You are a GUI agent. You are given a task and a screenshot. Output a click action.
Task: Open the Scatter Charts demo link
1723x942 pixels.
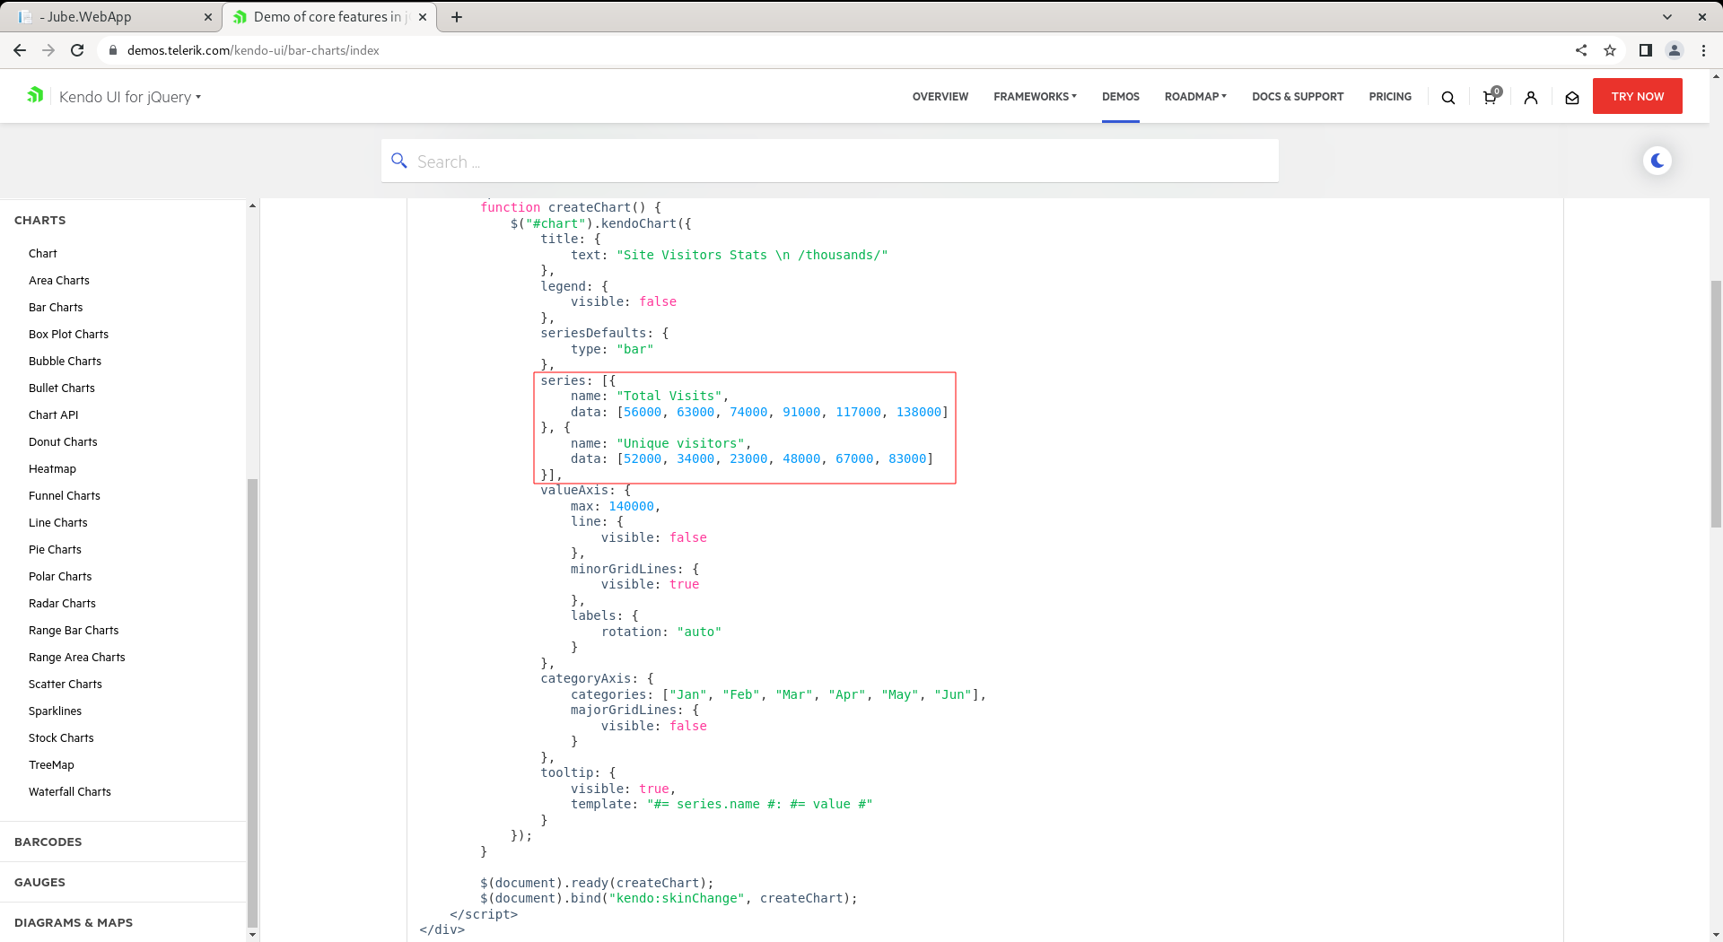(x=66, y=685)
